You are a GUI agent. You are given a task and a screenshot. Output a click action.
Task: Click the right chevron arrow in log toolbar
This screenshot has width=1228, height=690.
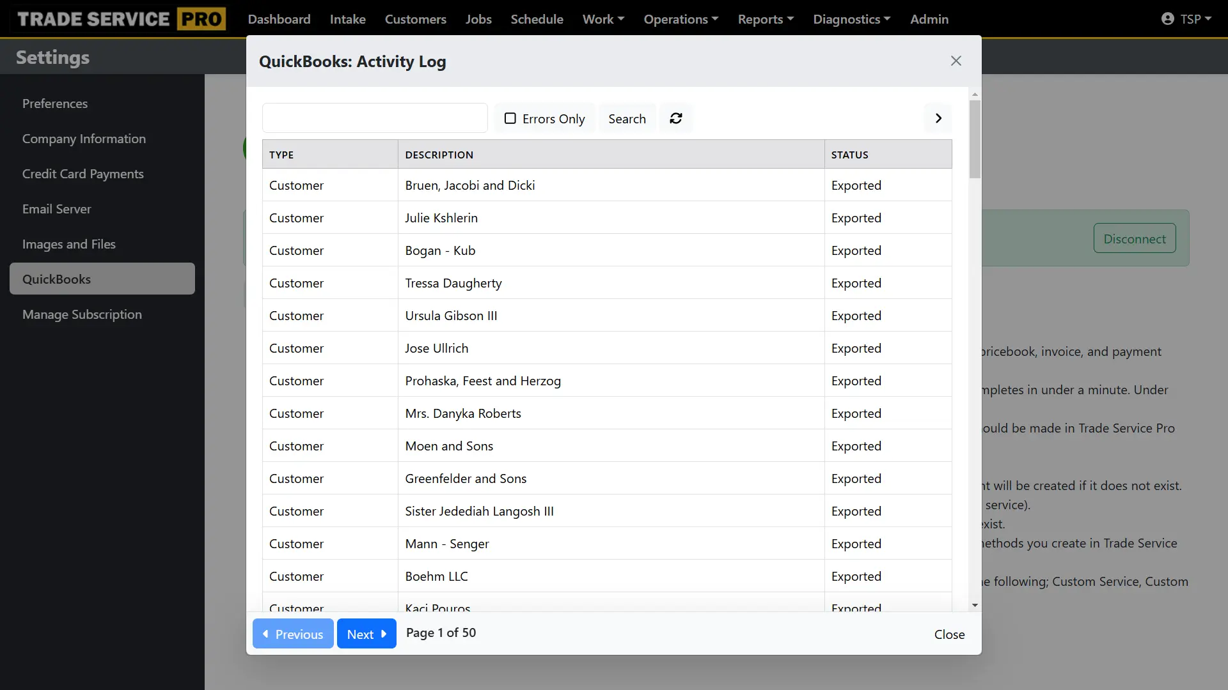(938, 118)
